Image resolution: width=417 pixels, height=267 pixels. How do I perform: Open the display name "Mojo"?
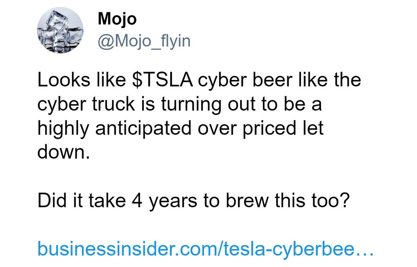pos(117,19)
